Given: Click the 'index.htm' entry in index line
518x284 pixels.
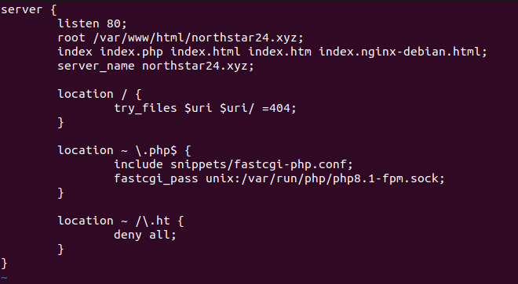Looking at the screenshot, I should [279, 52].
